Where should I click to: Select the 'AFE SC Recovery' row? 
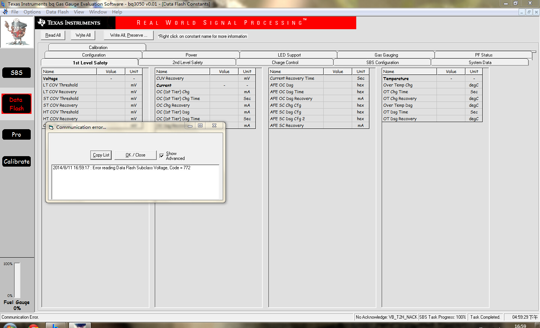tap(319, 125)
